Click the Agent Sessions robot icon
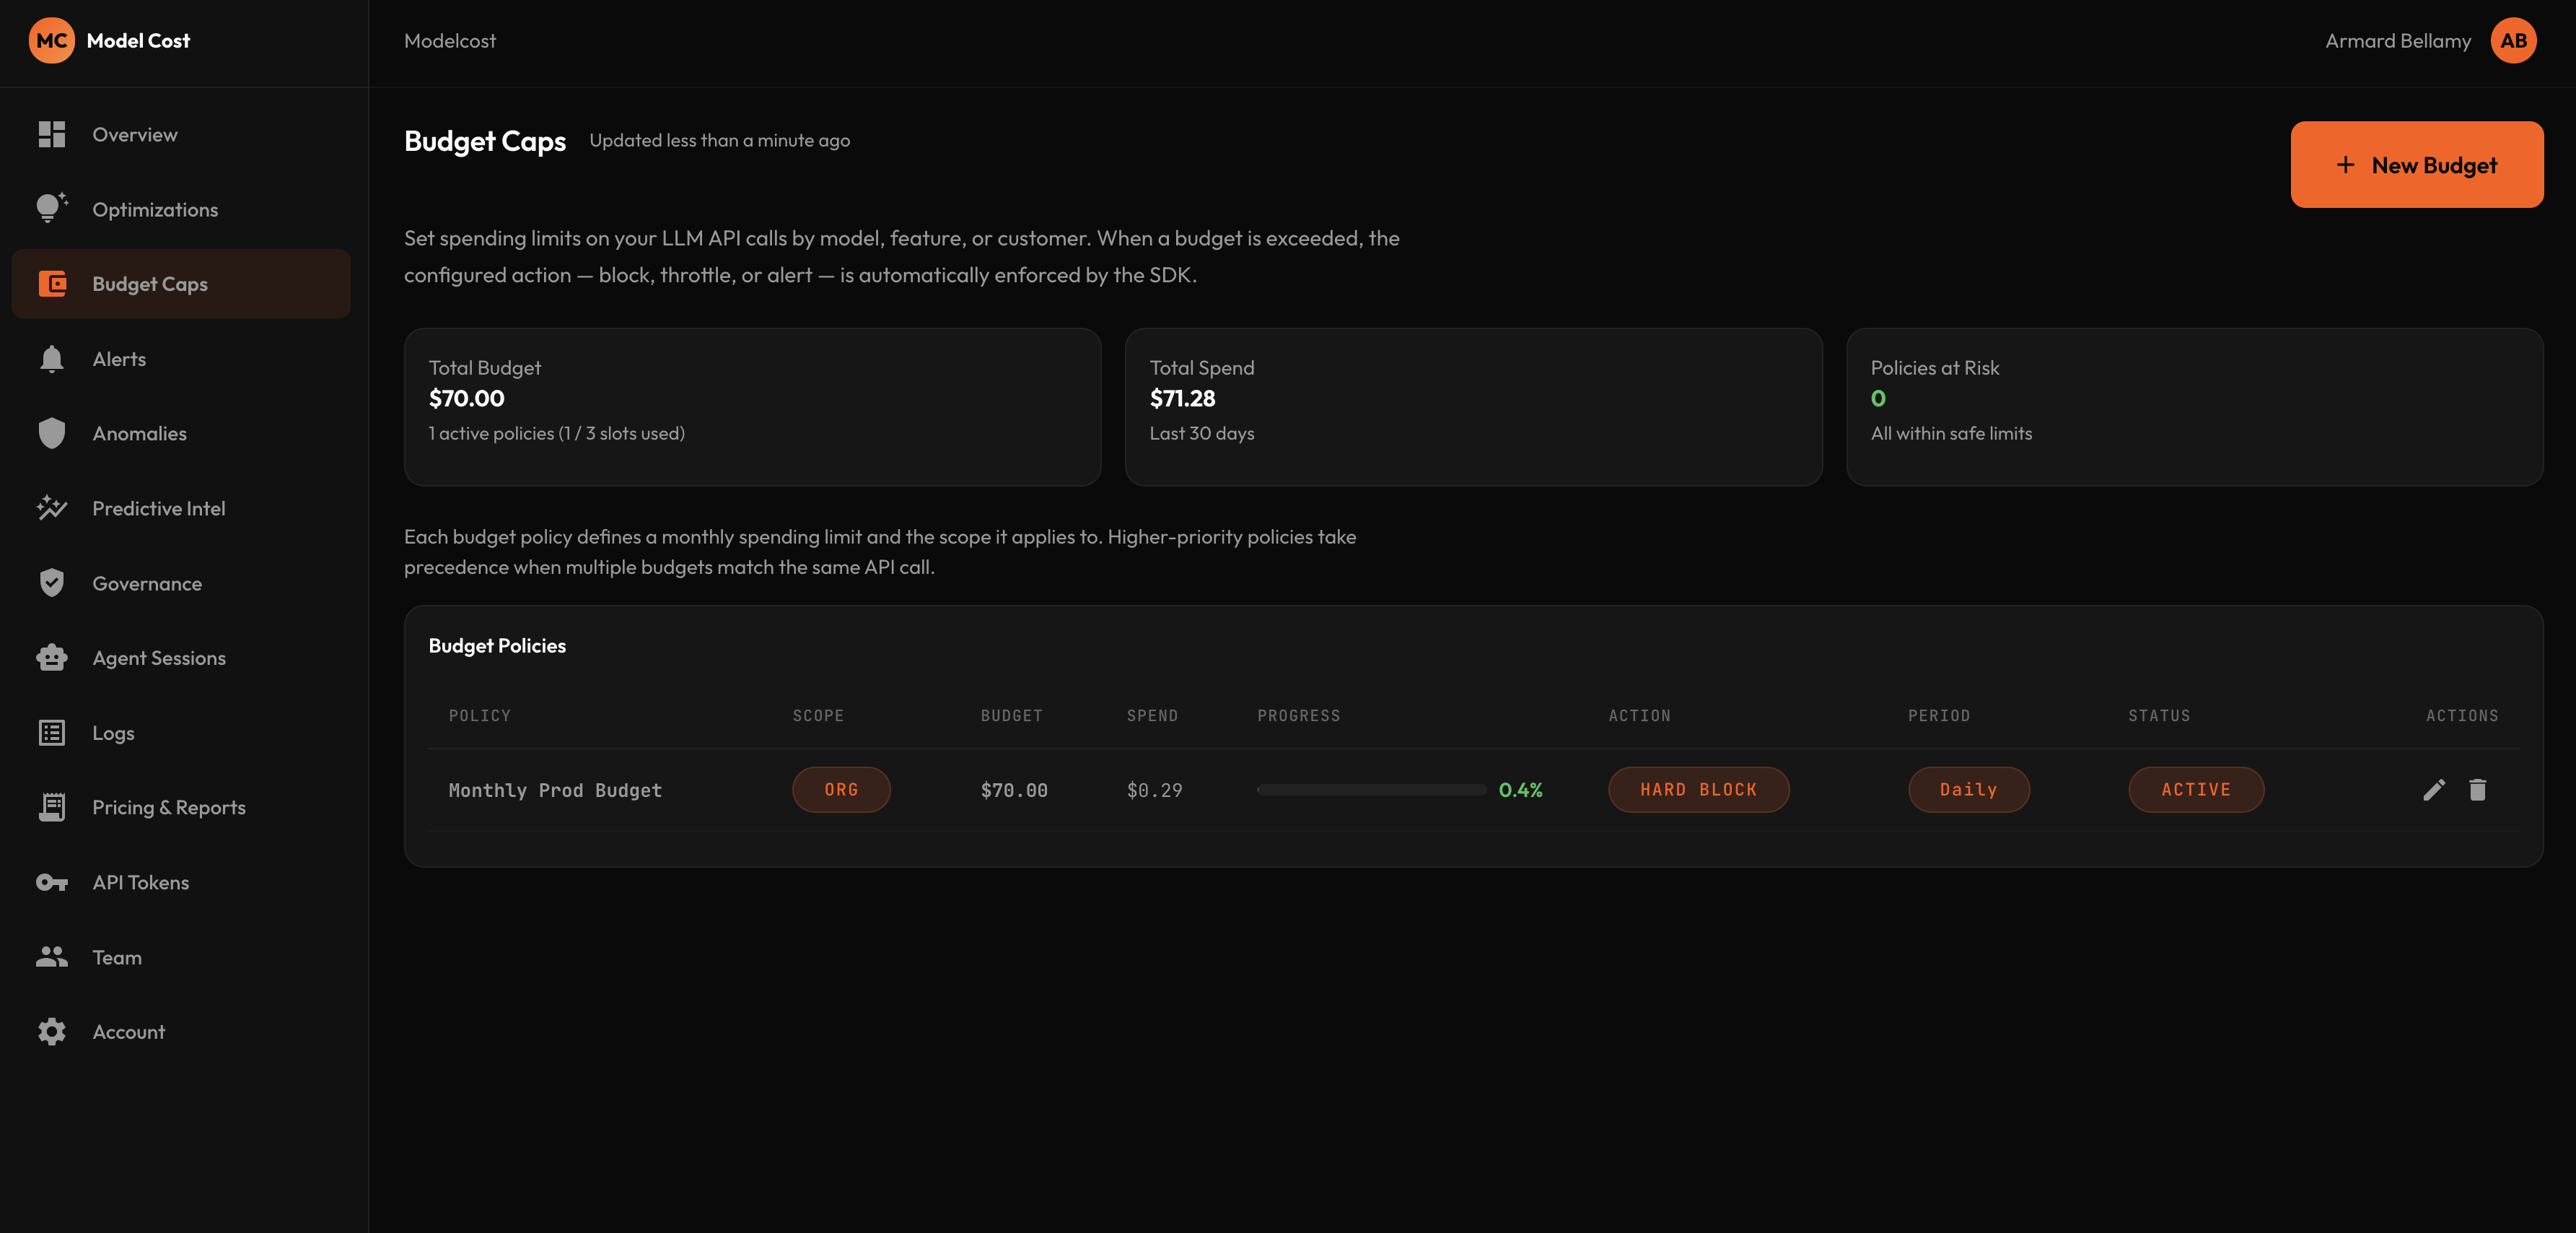 (52, 658)
